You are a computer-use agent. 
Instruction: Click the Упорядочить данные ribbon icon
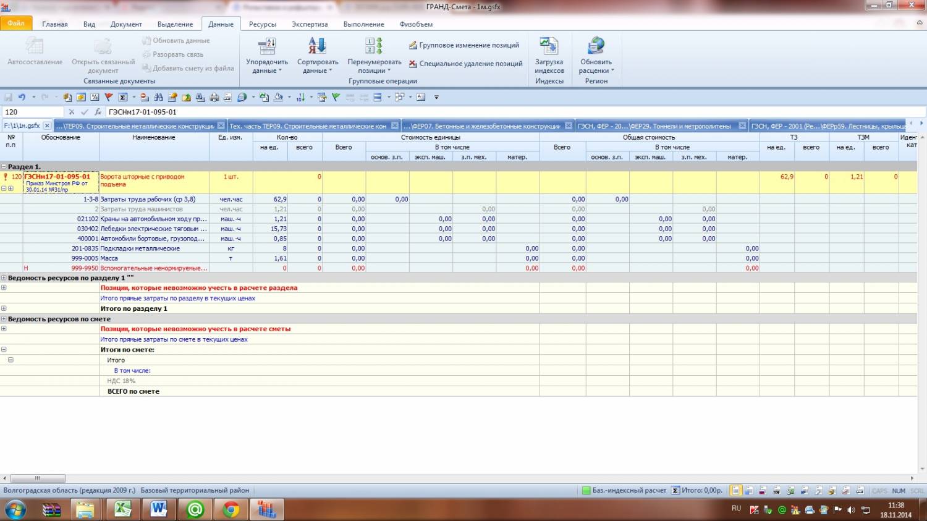[x=267, y=56]
